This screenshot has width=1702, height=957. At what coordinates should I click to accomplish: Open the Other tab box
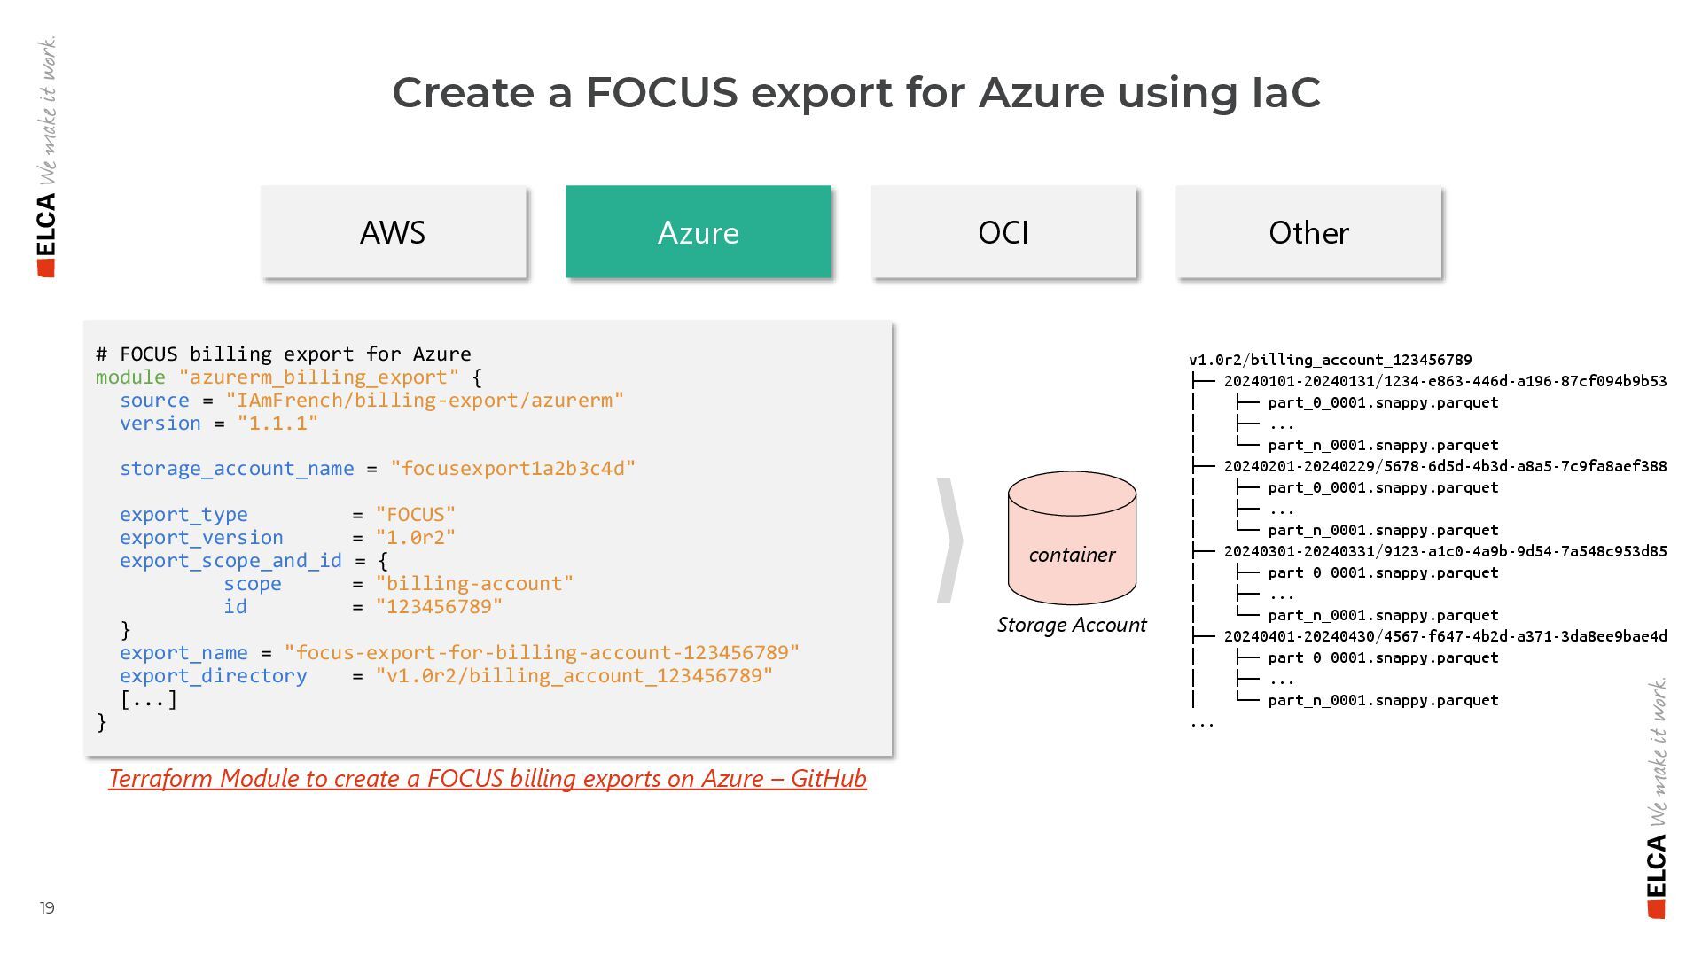[1308, 232]
